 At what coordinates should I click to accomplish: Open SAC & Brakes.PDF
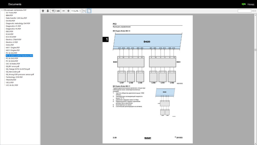tap(13, 64)
